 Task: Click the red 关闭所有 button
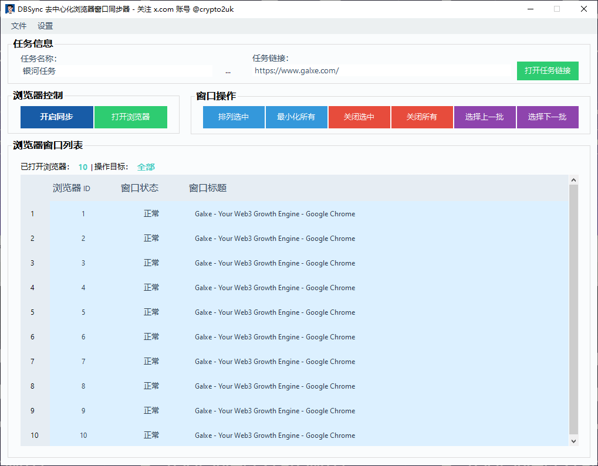(422, 117)
